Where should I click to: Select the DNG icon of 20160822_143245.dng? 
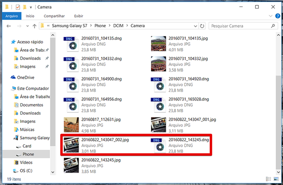158,145
